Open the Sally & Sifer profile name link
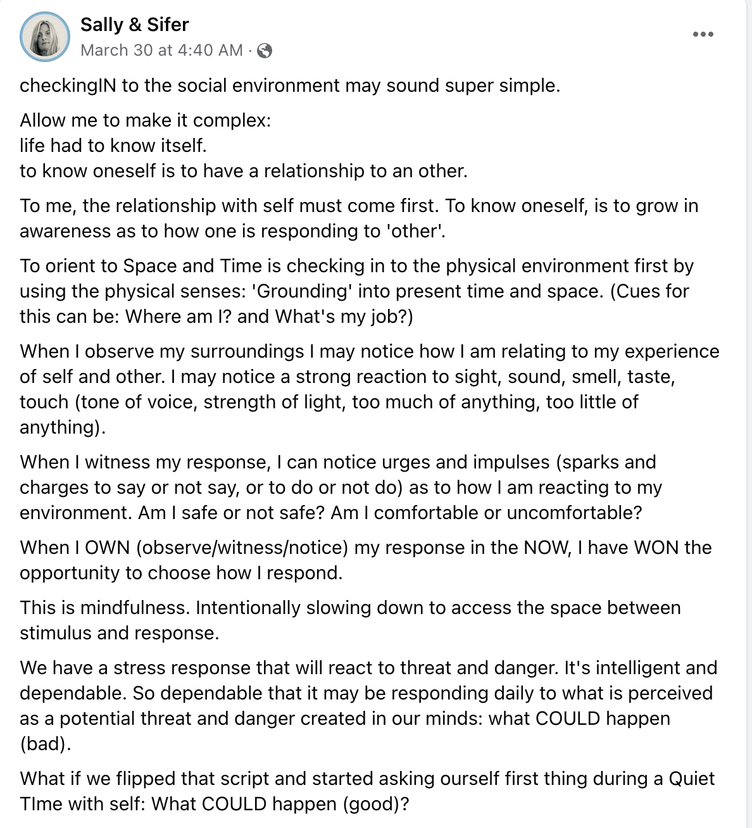This screenshot has height=828, width=752. click(134, 25)
